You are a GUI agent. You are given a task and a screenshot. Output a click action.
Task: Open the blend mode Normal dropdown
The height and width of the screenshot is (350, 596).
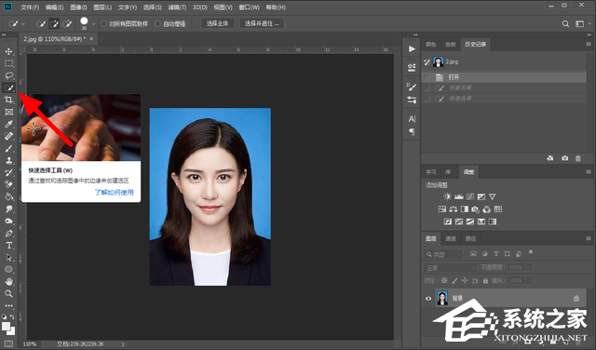coord(450,268)
